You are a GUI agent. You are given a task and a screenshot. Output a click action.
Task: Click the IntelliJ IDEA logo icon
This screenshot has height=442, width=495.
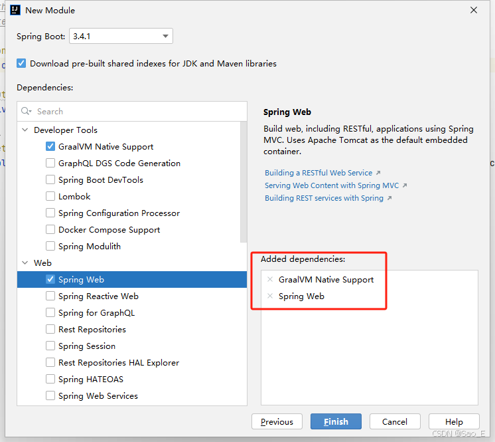click(15, 10)
